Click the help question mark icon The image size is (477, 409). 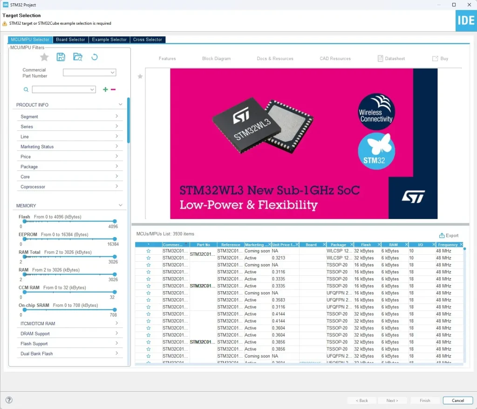coord(9,400)
